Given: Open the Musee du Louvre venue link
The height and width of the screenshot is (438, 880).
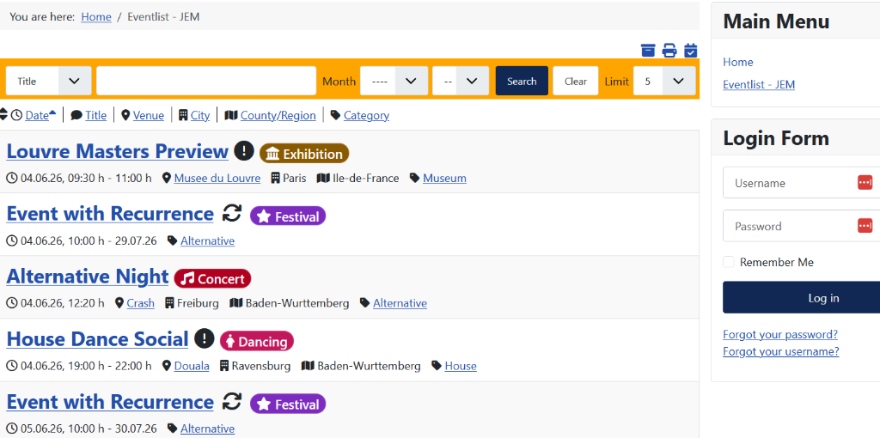Looking at the screenshot, I should pyautogui.click(x=217, y=179).
